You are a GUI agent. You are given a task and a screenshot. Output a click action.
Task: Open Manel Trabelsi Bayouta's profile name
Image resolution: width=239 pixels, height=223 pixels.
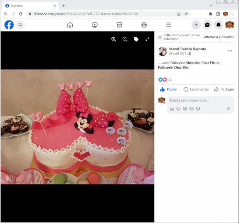pos(187,49)
